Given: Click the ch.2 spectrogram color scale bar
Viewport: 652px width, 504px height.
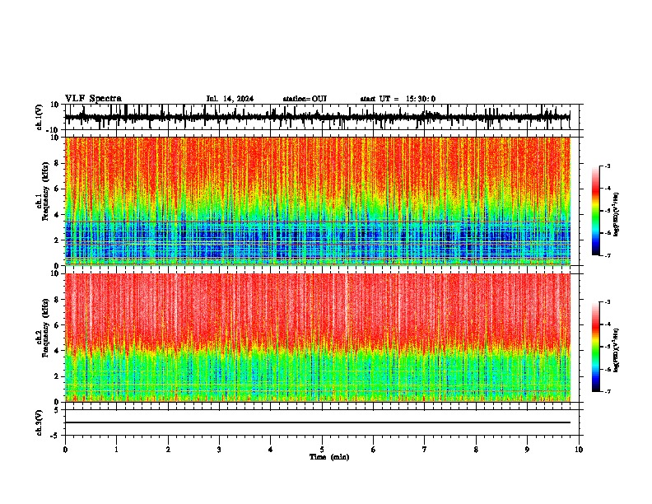Looking at the screenshot, I should [x=596, y=347].
